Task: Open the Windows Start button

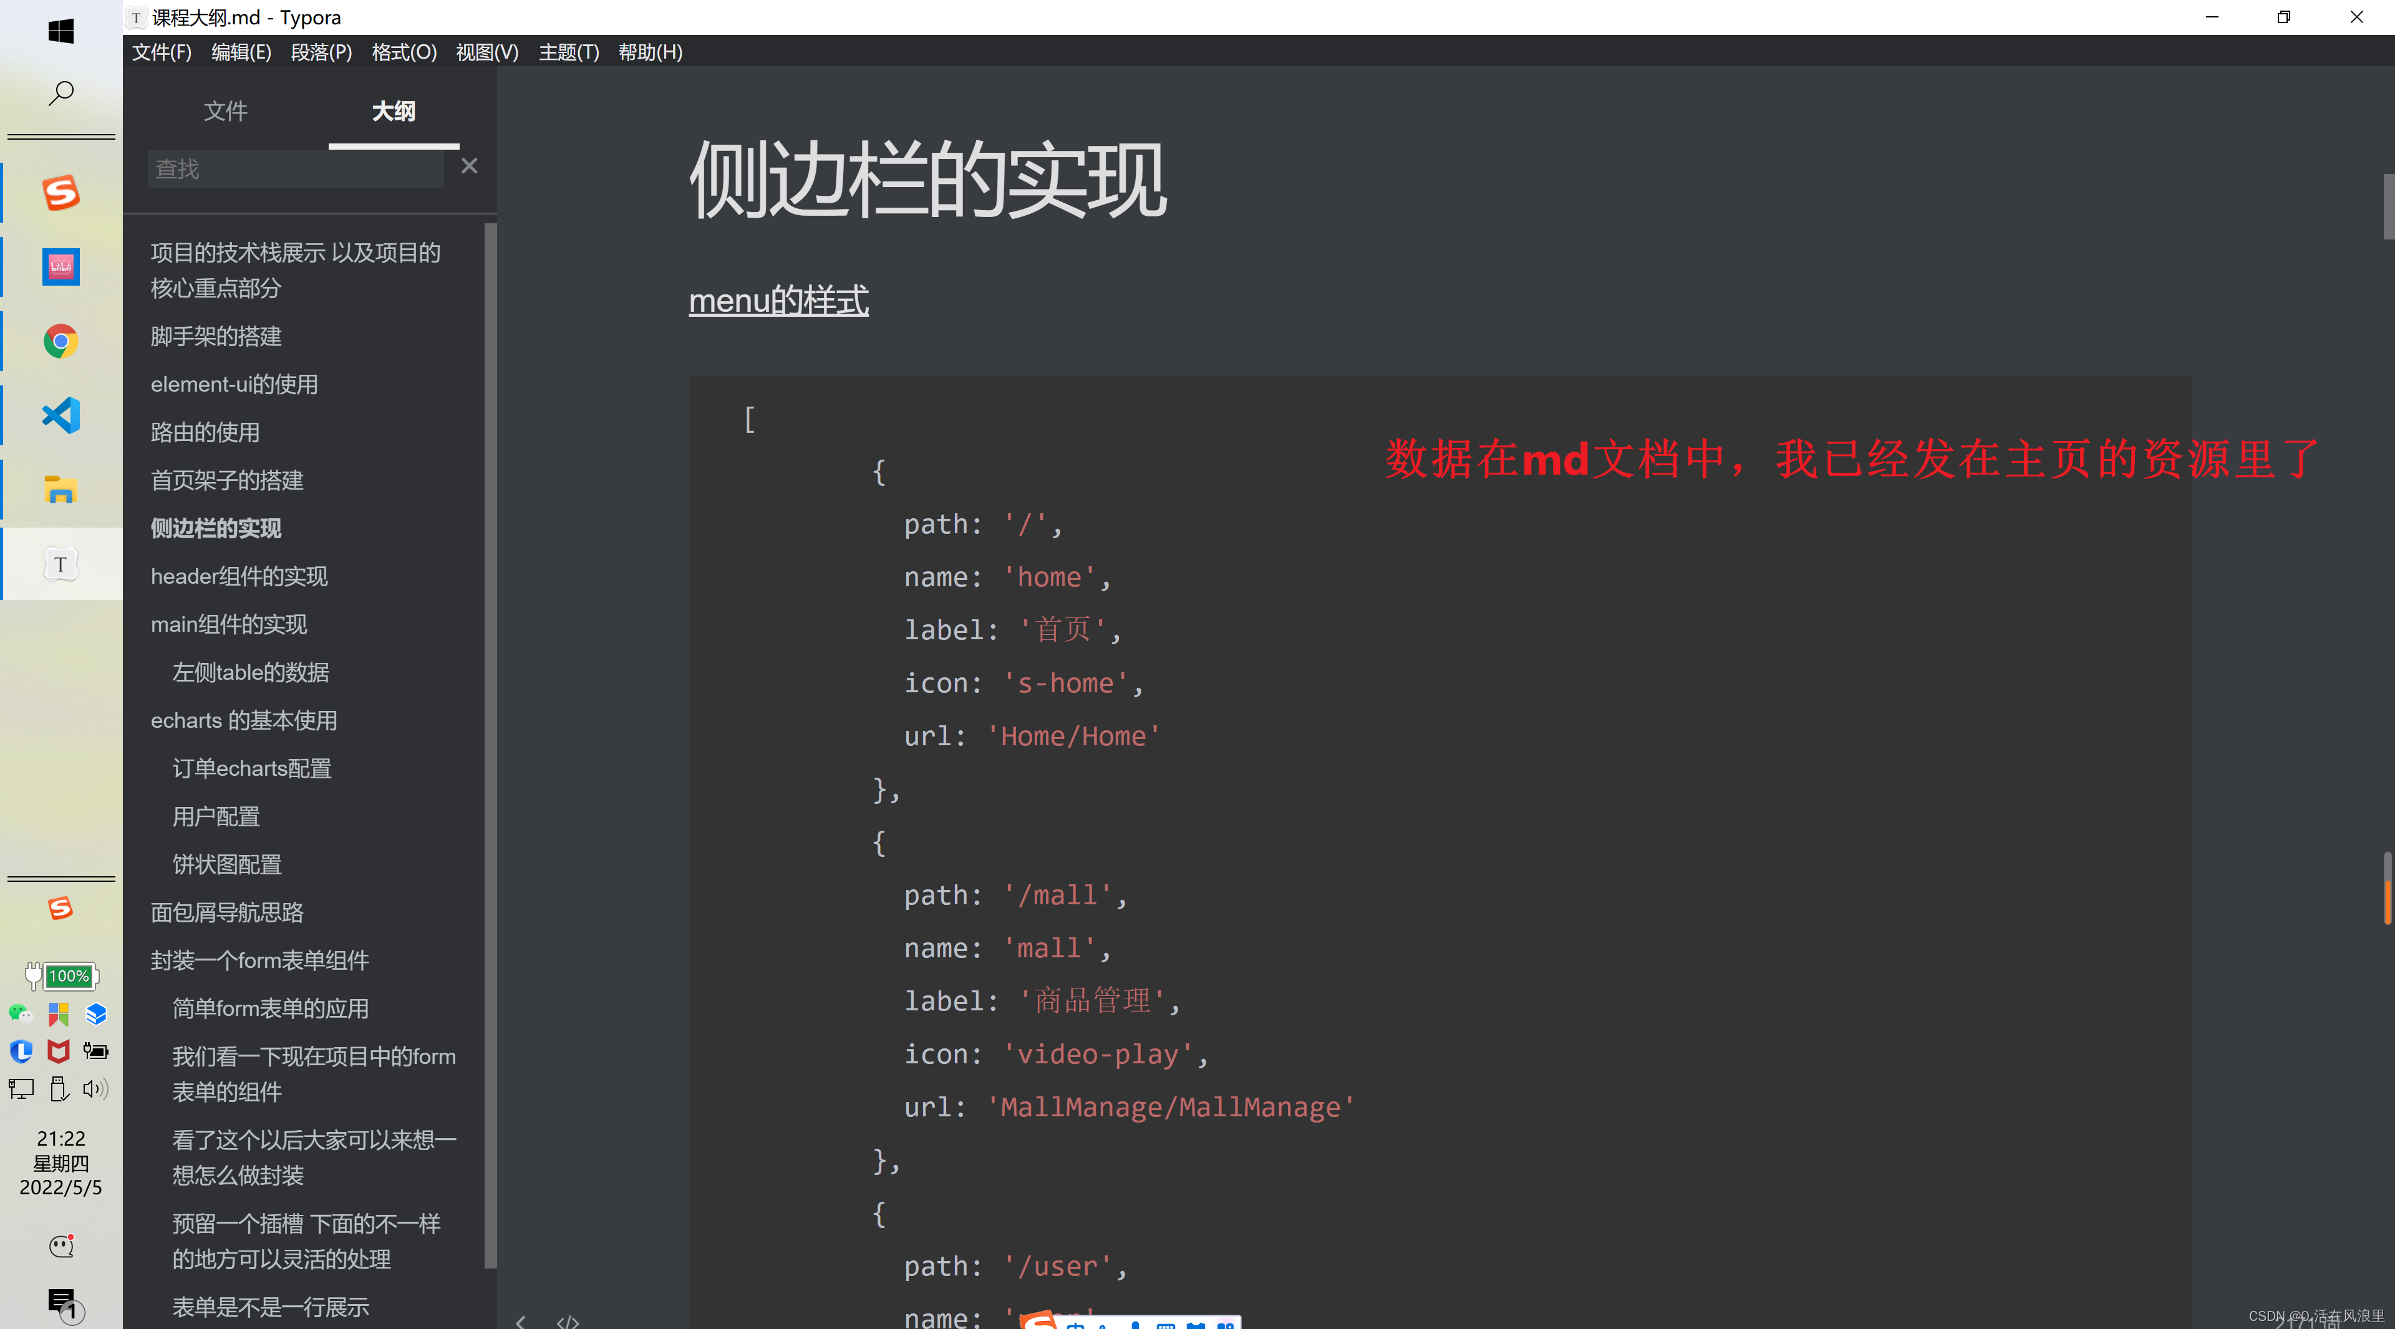Action: point(60,31)
